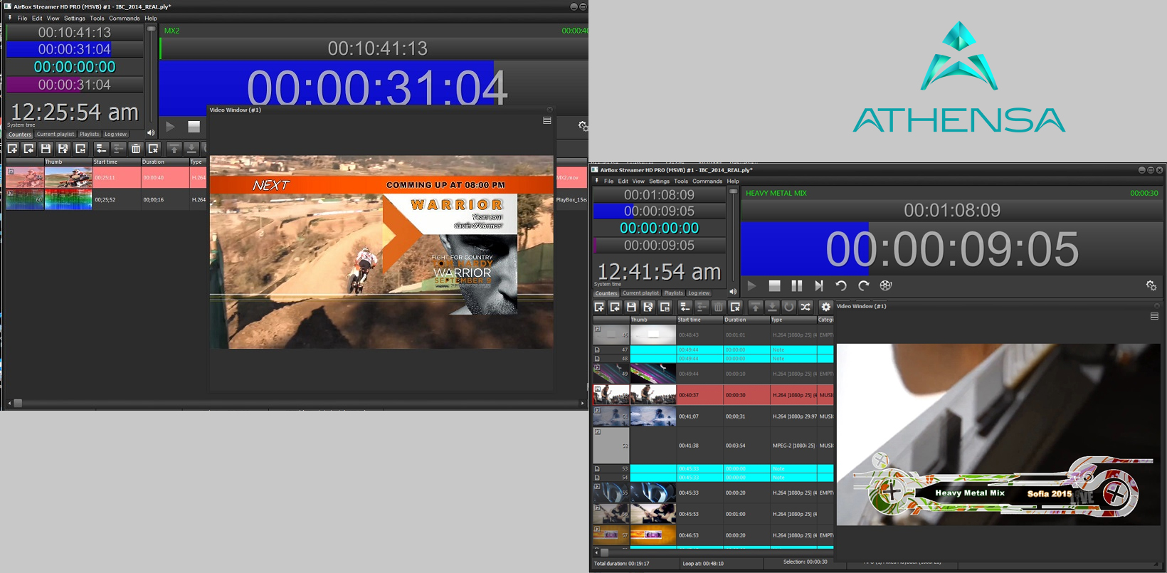Switch to Log view tab in MX2 window
Screen dimensions: 1167x573
[x=115, y=134]
